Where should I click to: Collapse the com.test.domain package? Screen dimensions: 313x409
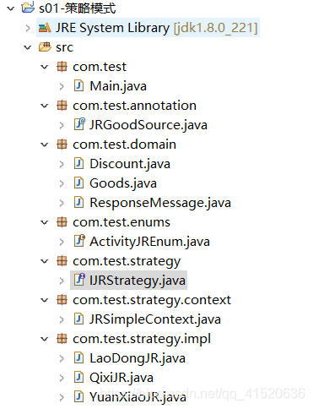coord(45,145)
